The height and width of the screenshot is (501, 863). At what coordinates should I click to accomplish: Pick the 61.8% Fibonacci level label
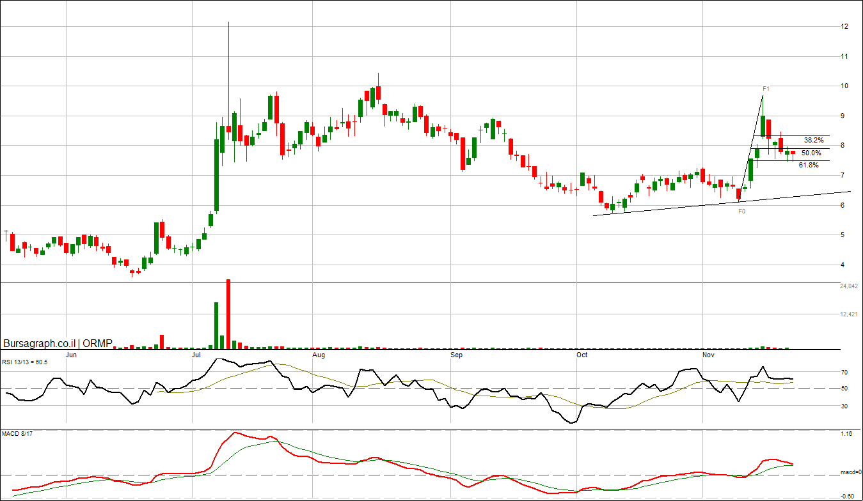[808, 166]
